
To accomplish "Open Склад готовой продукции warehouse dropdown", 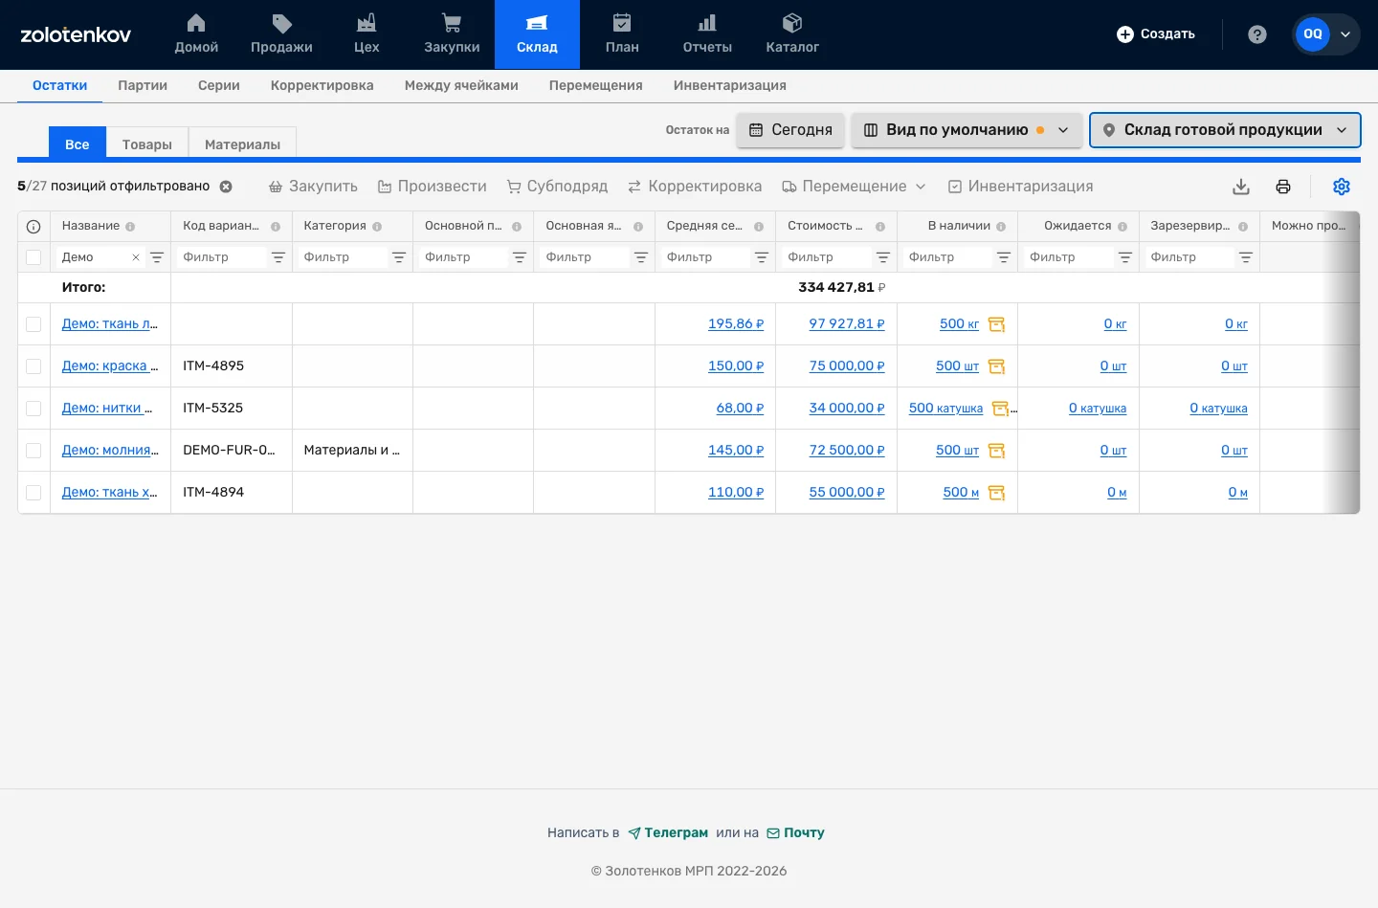I will [x=1225, y=130].
